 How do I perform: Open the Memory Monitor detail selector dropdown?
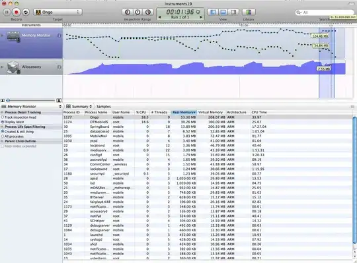[31, 106]
